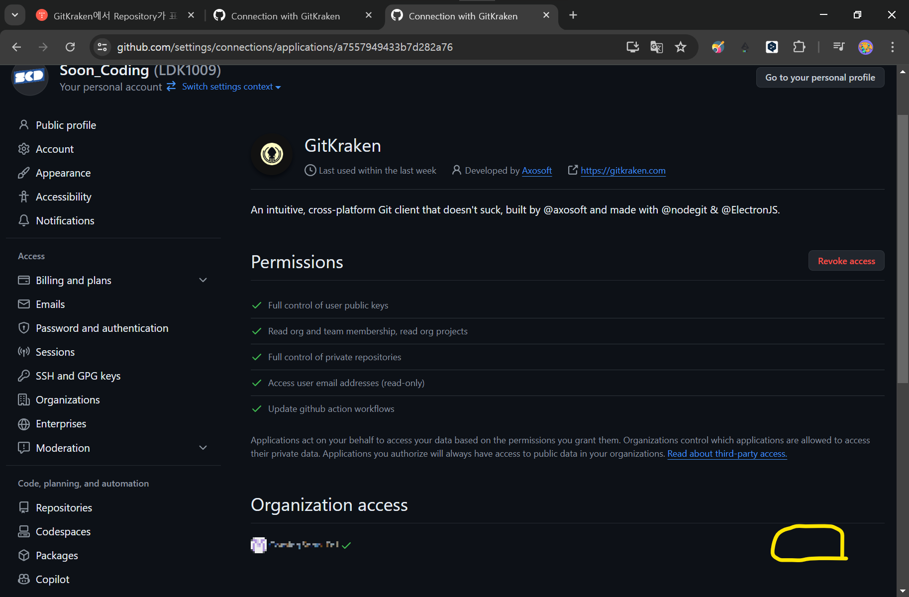Click the Copilot icon in sidebar
This screenshot has height=597, width=909.
click(23, 579)
